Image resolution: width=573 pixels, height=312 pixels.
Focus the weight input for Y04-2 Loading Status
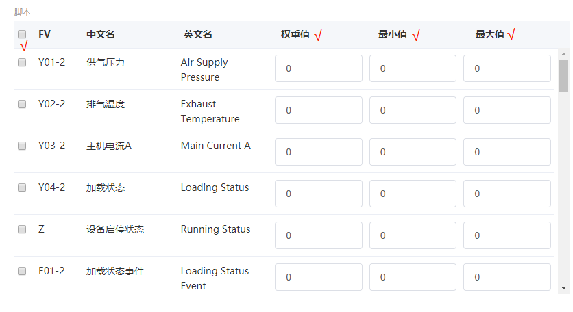coord(318,194)
